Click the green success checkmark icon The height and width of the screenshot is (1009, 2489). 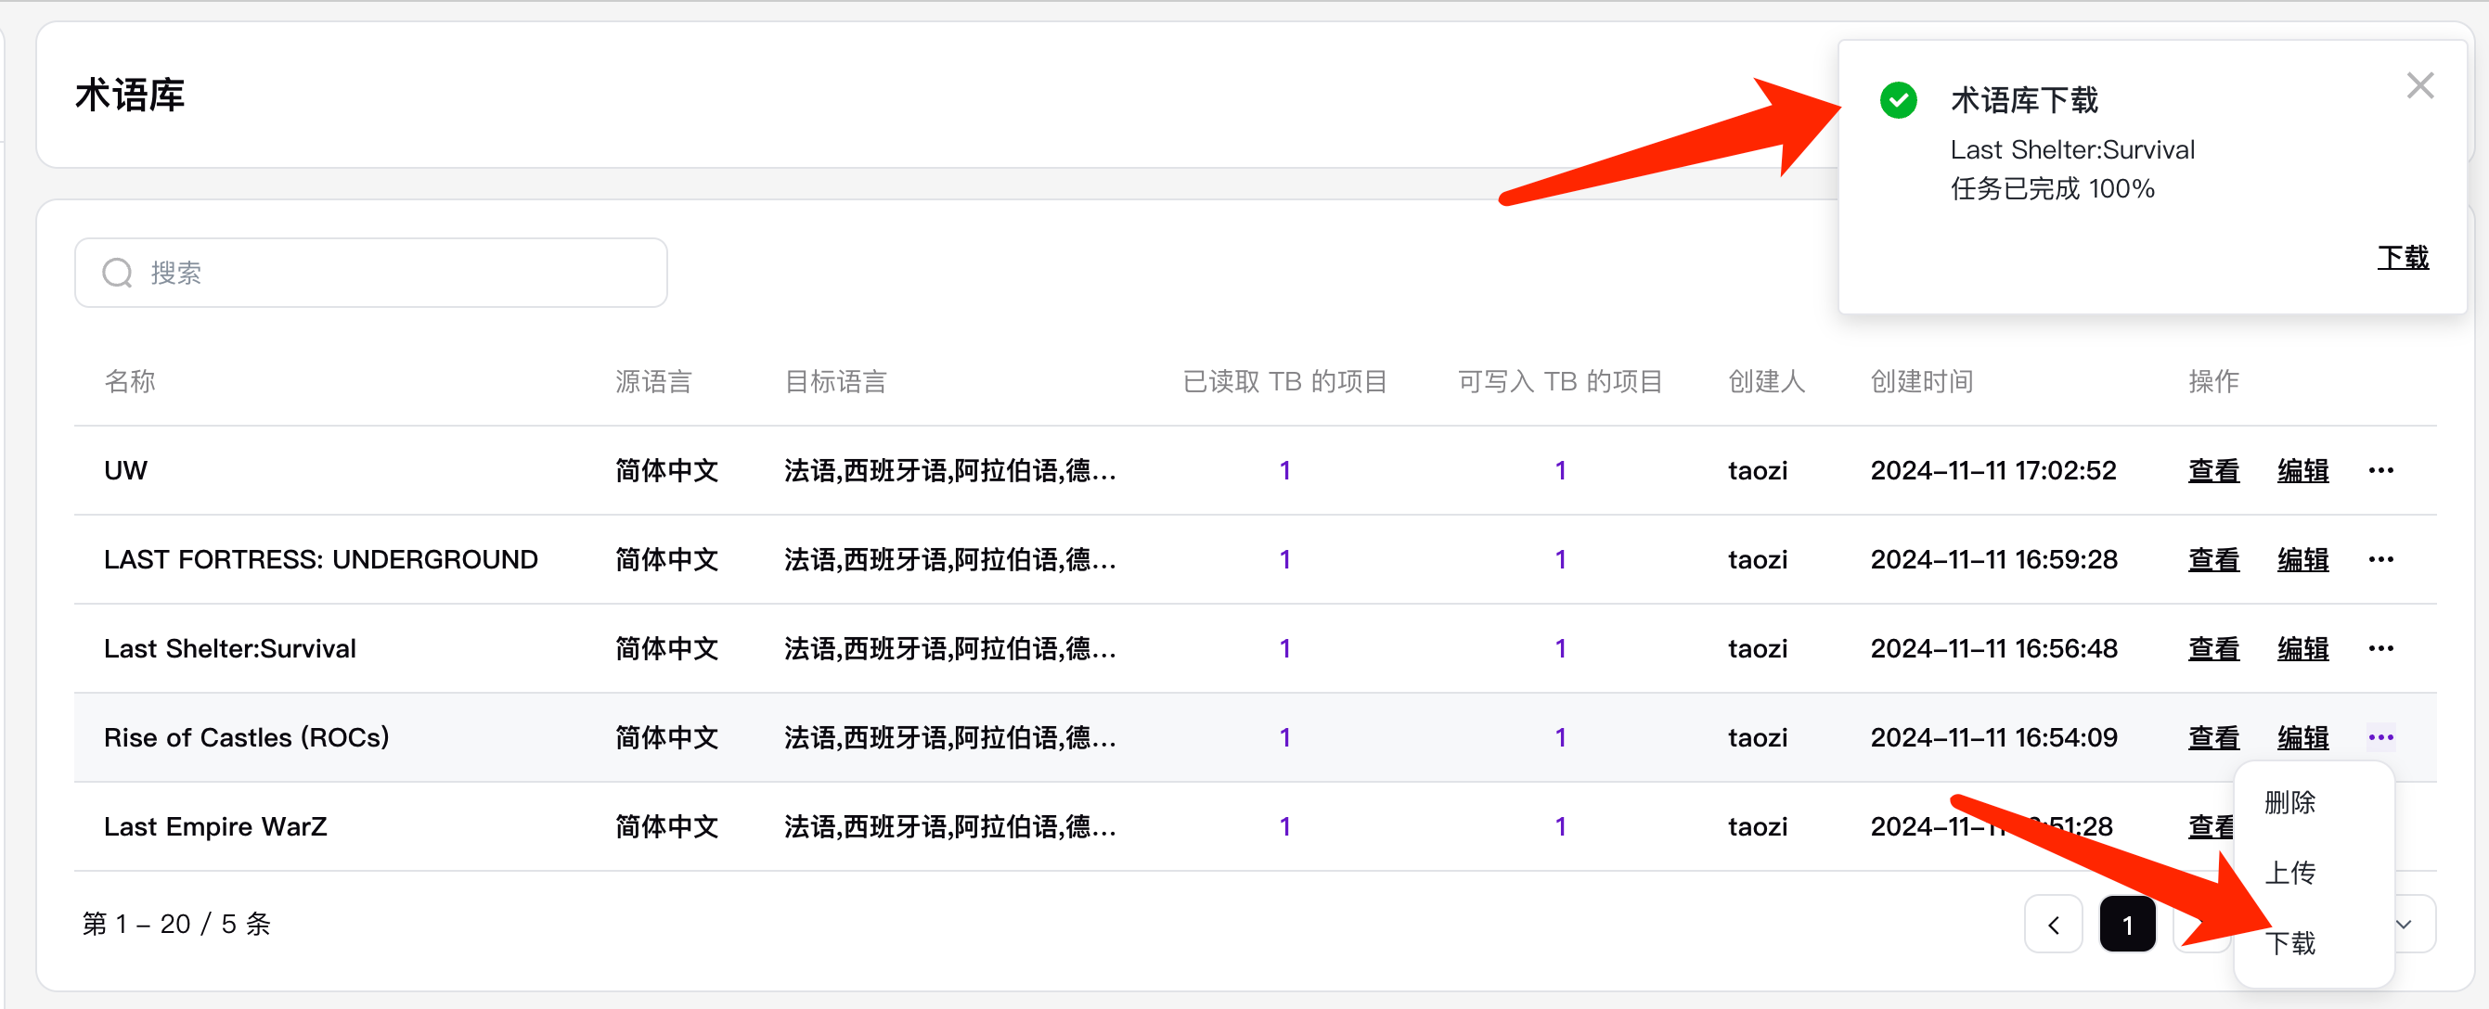[1898, 100]
